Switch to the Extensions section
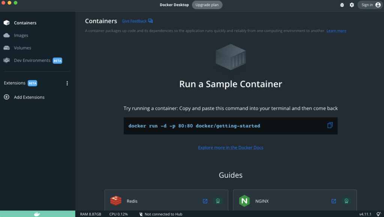This screenshot has height=217, width=384. (14, 83)
